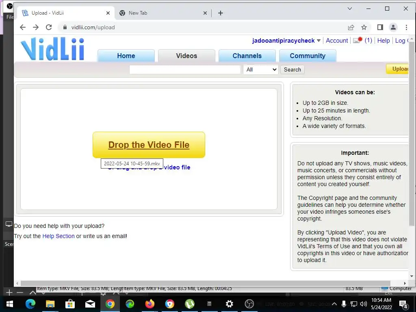Open Settings gear from the taskbar
The height and width of the screenshot is (312, 416).
229,304
